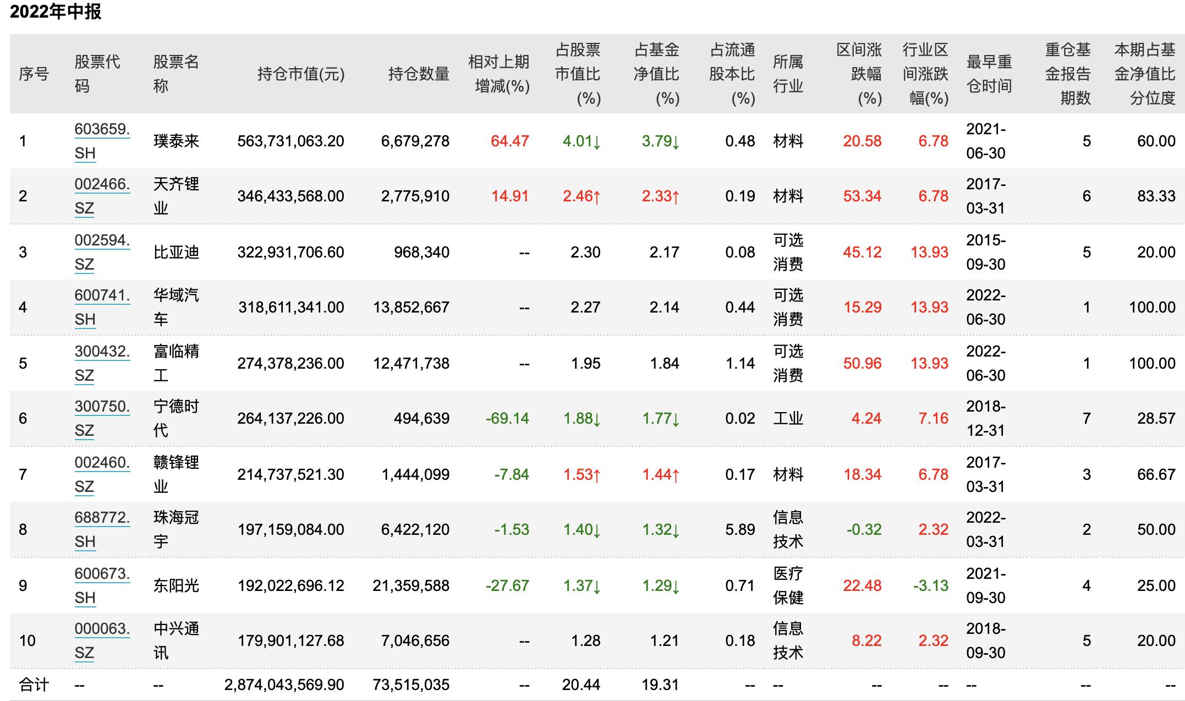The image size is (1185, 701).
Task: Click percentile value 28.57
Action: click(1156, 419)
